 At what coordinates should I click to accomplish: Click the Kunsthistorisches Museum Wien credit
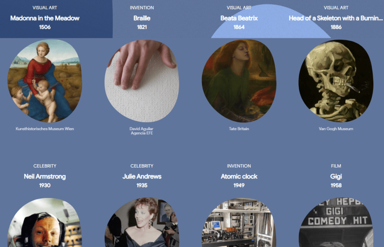45,128
